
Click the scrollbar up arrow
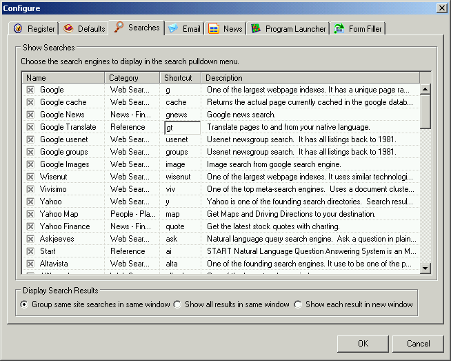tap(425, 89)
